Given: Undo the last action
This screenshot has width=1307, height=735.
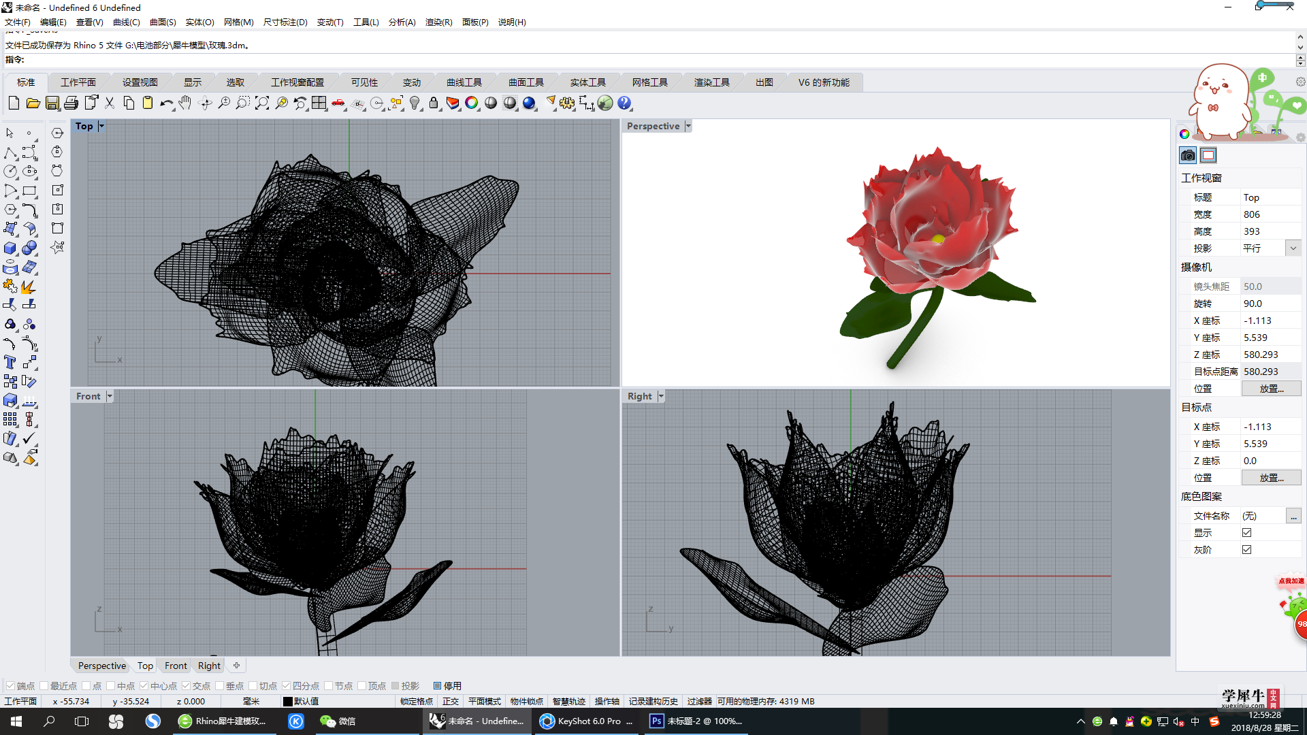Looking at the screenshot, I should pos(167,103).
